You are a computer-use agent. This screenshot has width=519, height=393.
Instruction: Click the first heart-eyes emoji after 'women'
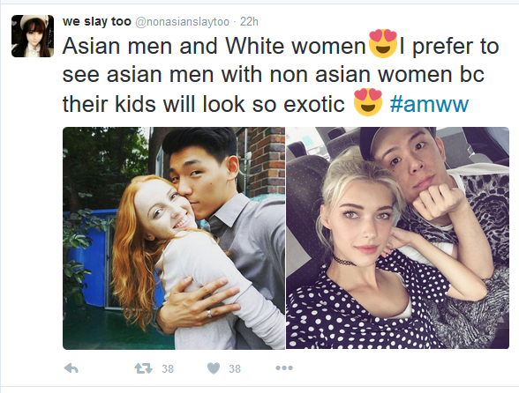click(x=383, y=44)
